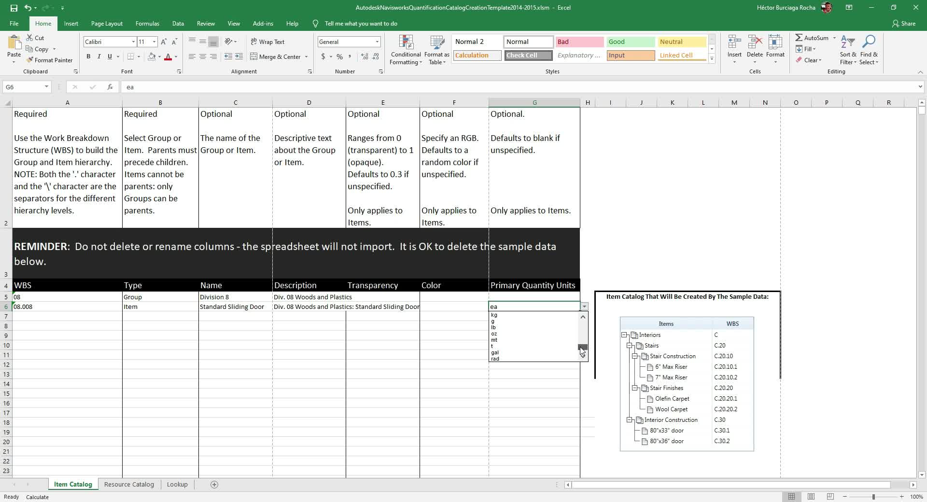927x502 pixels.
Task: Open Conditional Formatting menu
Action: pos(406,50)
